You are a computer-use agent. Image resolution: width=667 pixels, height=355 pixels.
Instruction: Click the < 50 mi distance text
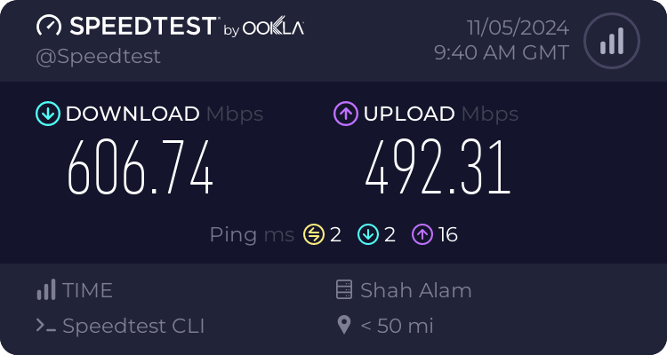[x=397, y=326]
